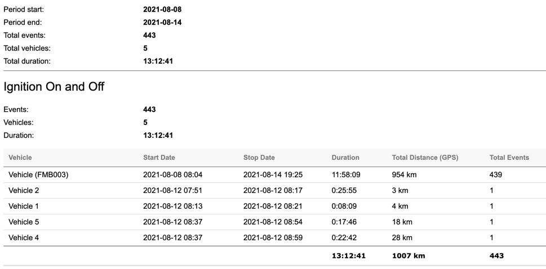The height and width of the screenshot is (269, 546).
Task: Select the Vehicle 1 row name
Action: pos(24,207)
